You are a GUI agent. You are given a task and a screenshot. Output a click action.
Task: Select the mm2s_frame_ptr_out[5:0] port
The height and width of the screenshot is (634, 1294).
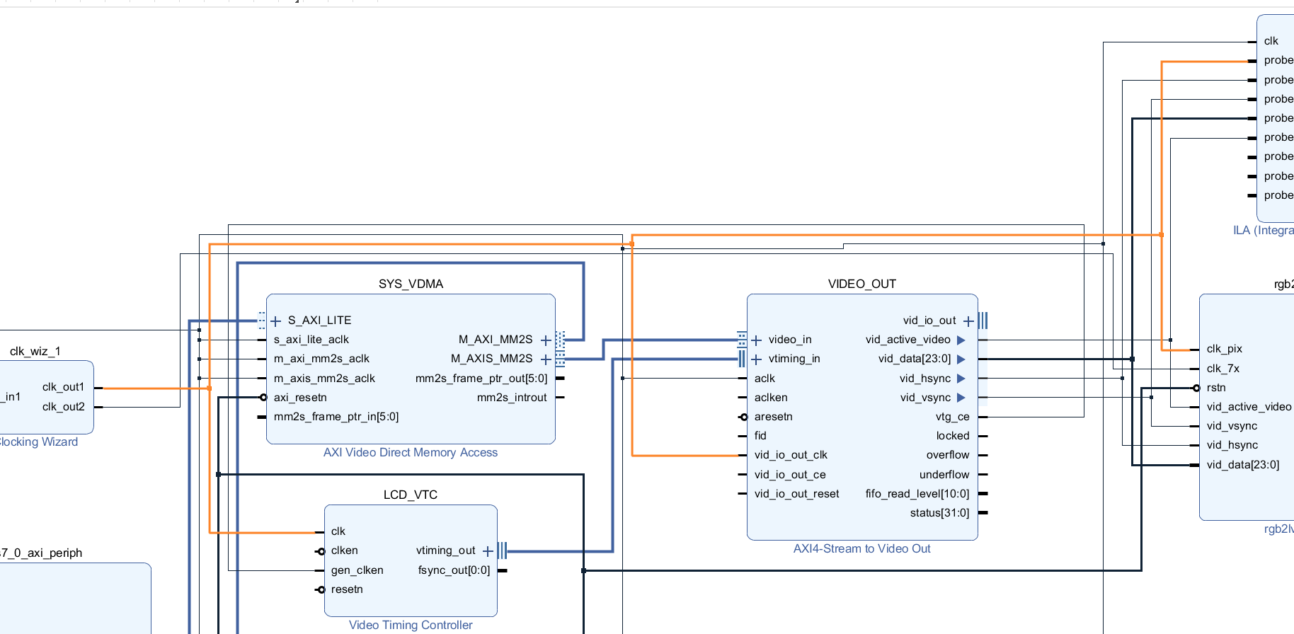click(x=481, y=379)
